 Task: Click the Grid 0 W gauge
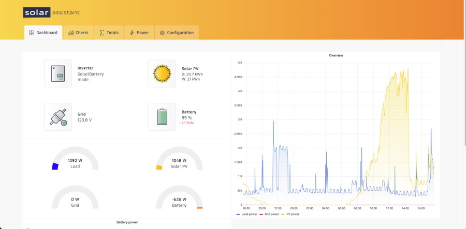(x=75, y=197)
